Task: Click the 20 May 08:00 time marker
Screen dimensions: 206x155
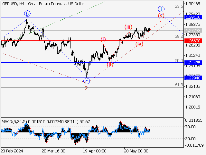Action: pos(136,151)
